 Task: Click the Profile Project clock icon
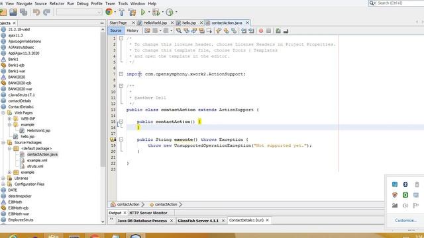click(x=170, y=12)
